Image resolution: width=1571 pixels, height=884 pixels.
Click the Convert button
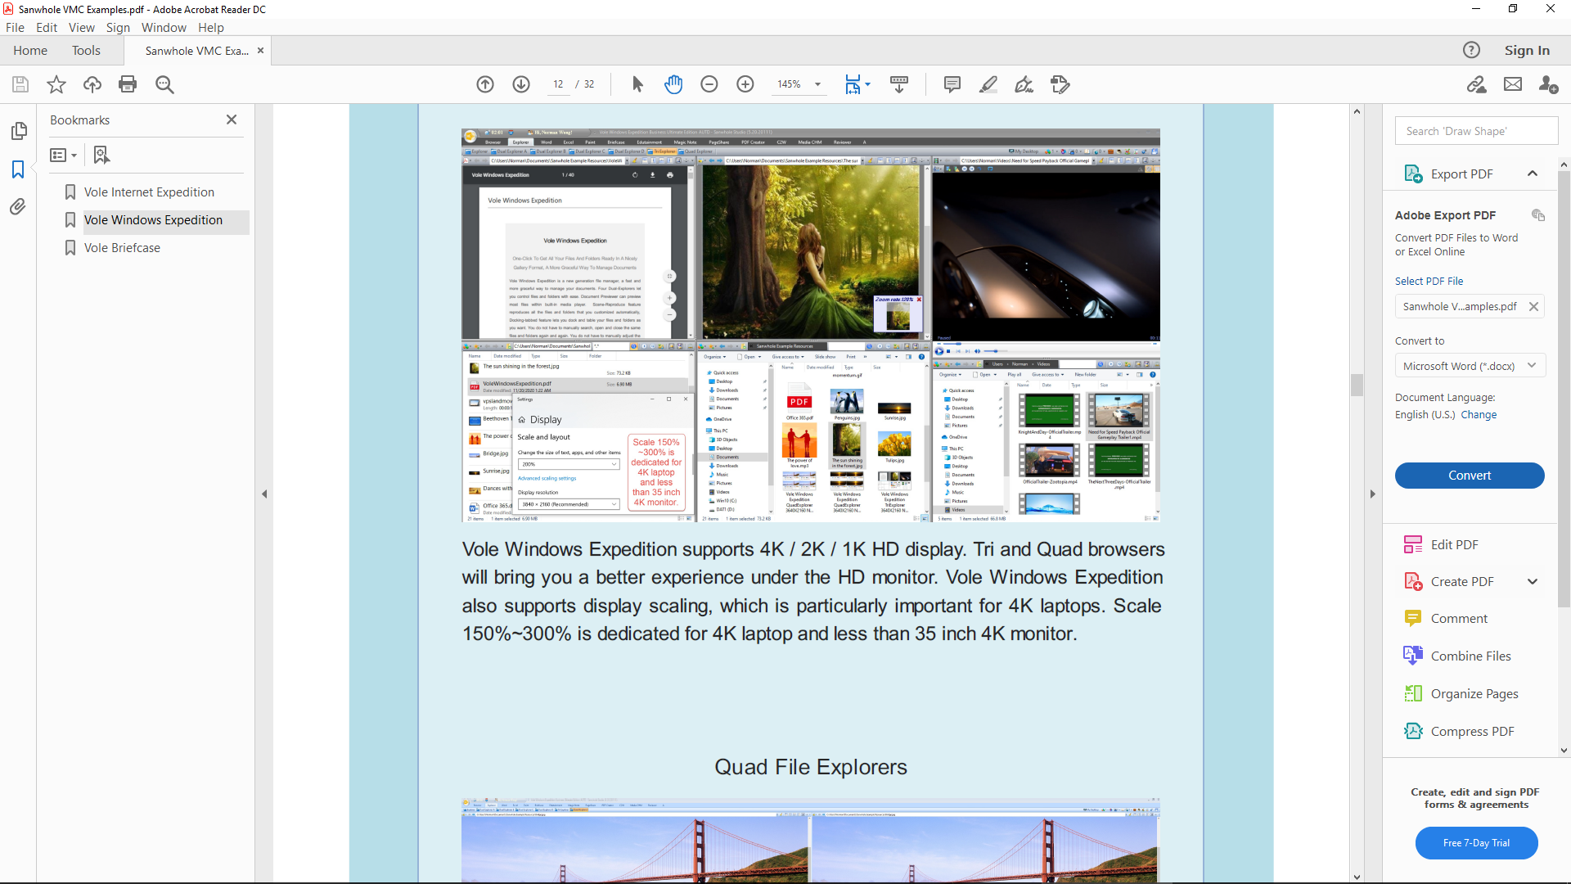click(x=1470, y=476)
